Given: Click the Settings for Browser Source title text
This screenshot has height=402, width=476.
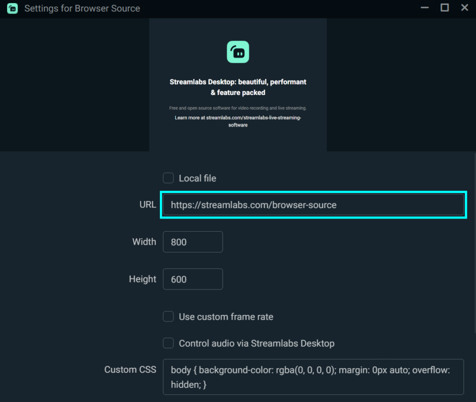Looking at the screenshot, I should (x=81, y=8).
